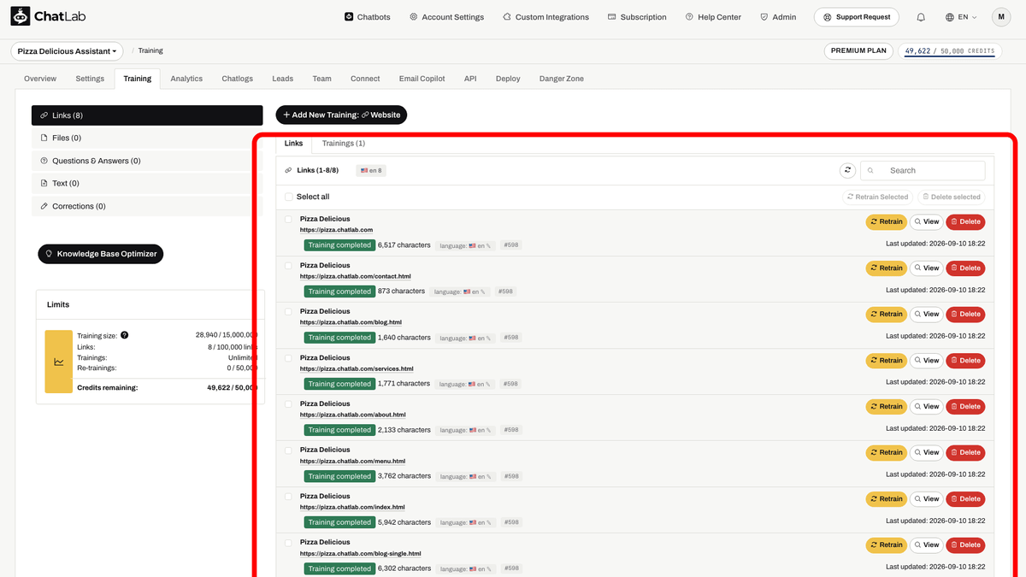Click Retrain Selected button
1026x577 pixels.
click(x=877, y=197)
